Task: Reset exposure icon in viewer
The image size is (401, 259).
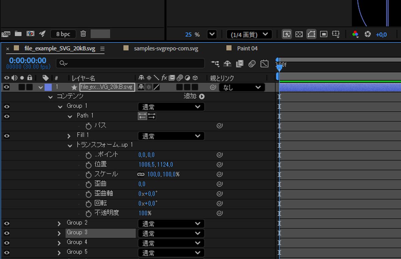Action: [368, 34]
